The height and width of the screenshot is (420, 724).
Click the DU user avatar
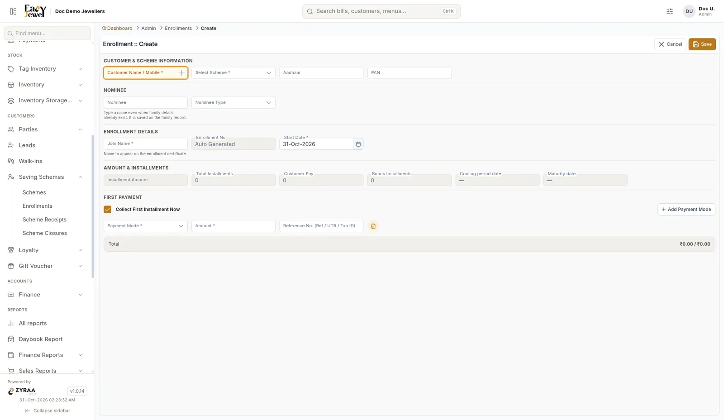(x=689, y=11)
